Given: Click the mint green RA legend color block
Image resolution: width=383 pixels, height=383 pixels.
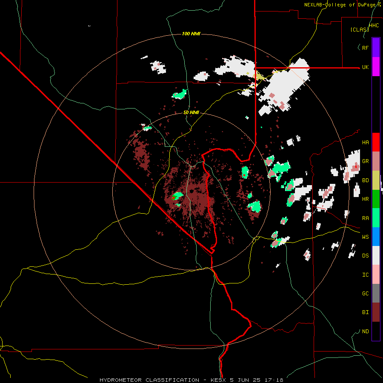Looking at the screenshot, I should pos(376,218).
